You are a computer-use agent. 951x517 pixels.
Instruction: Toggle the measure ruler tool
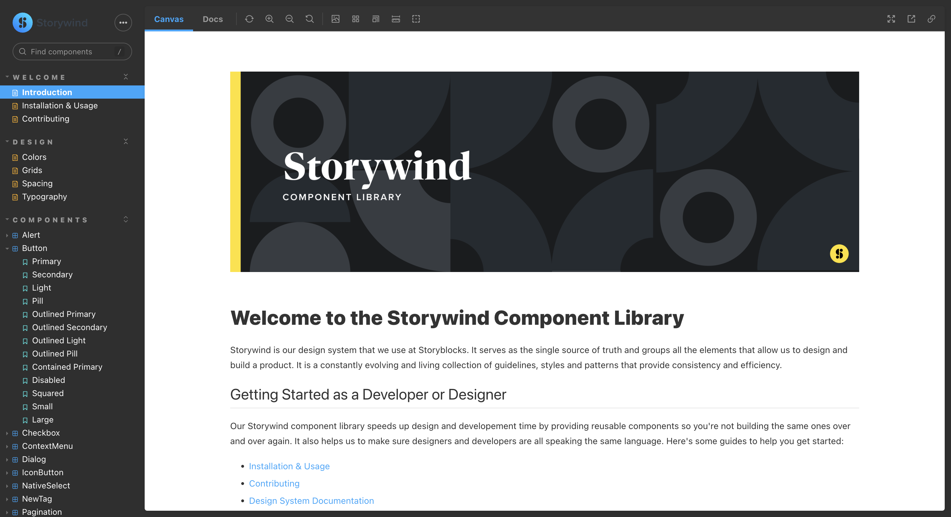[396, 19]
